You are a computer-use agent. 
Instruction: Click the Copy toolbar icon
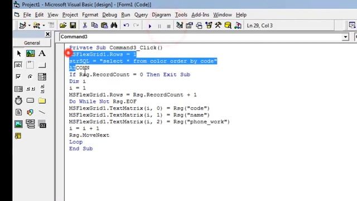tap(94, 26)
